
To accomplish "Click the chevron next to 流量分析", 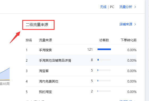I will click(x=135, y=7).
